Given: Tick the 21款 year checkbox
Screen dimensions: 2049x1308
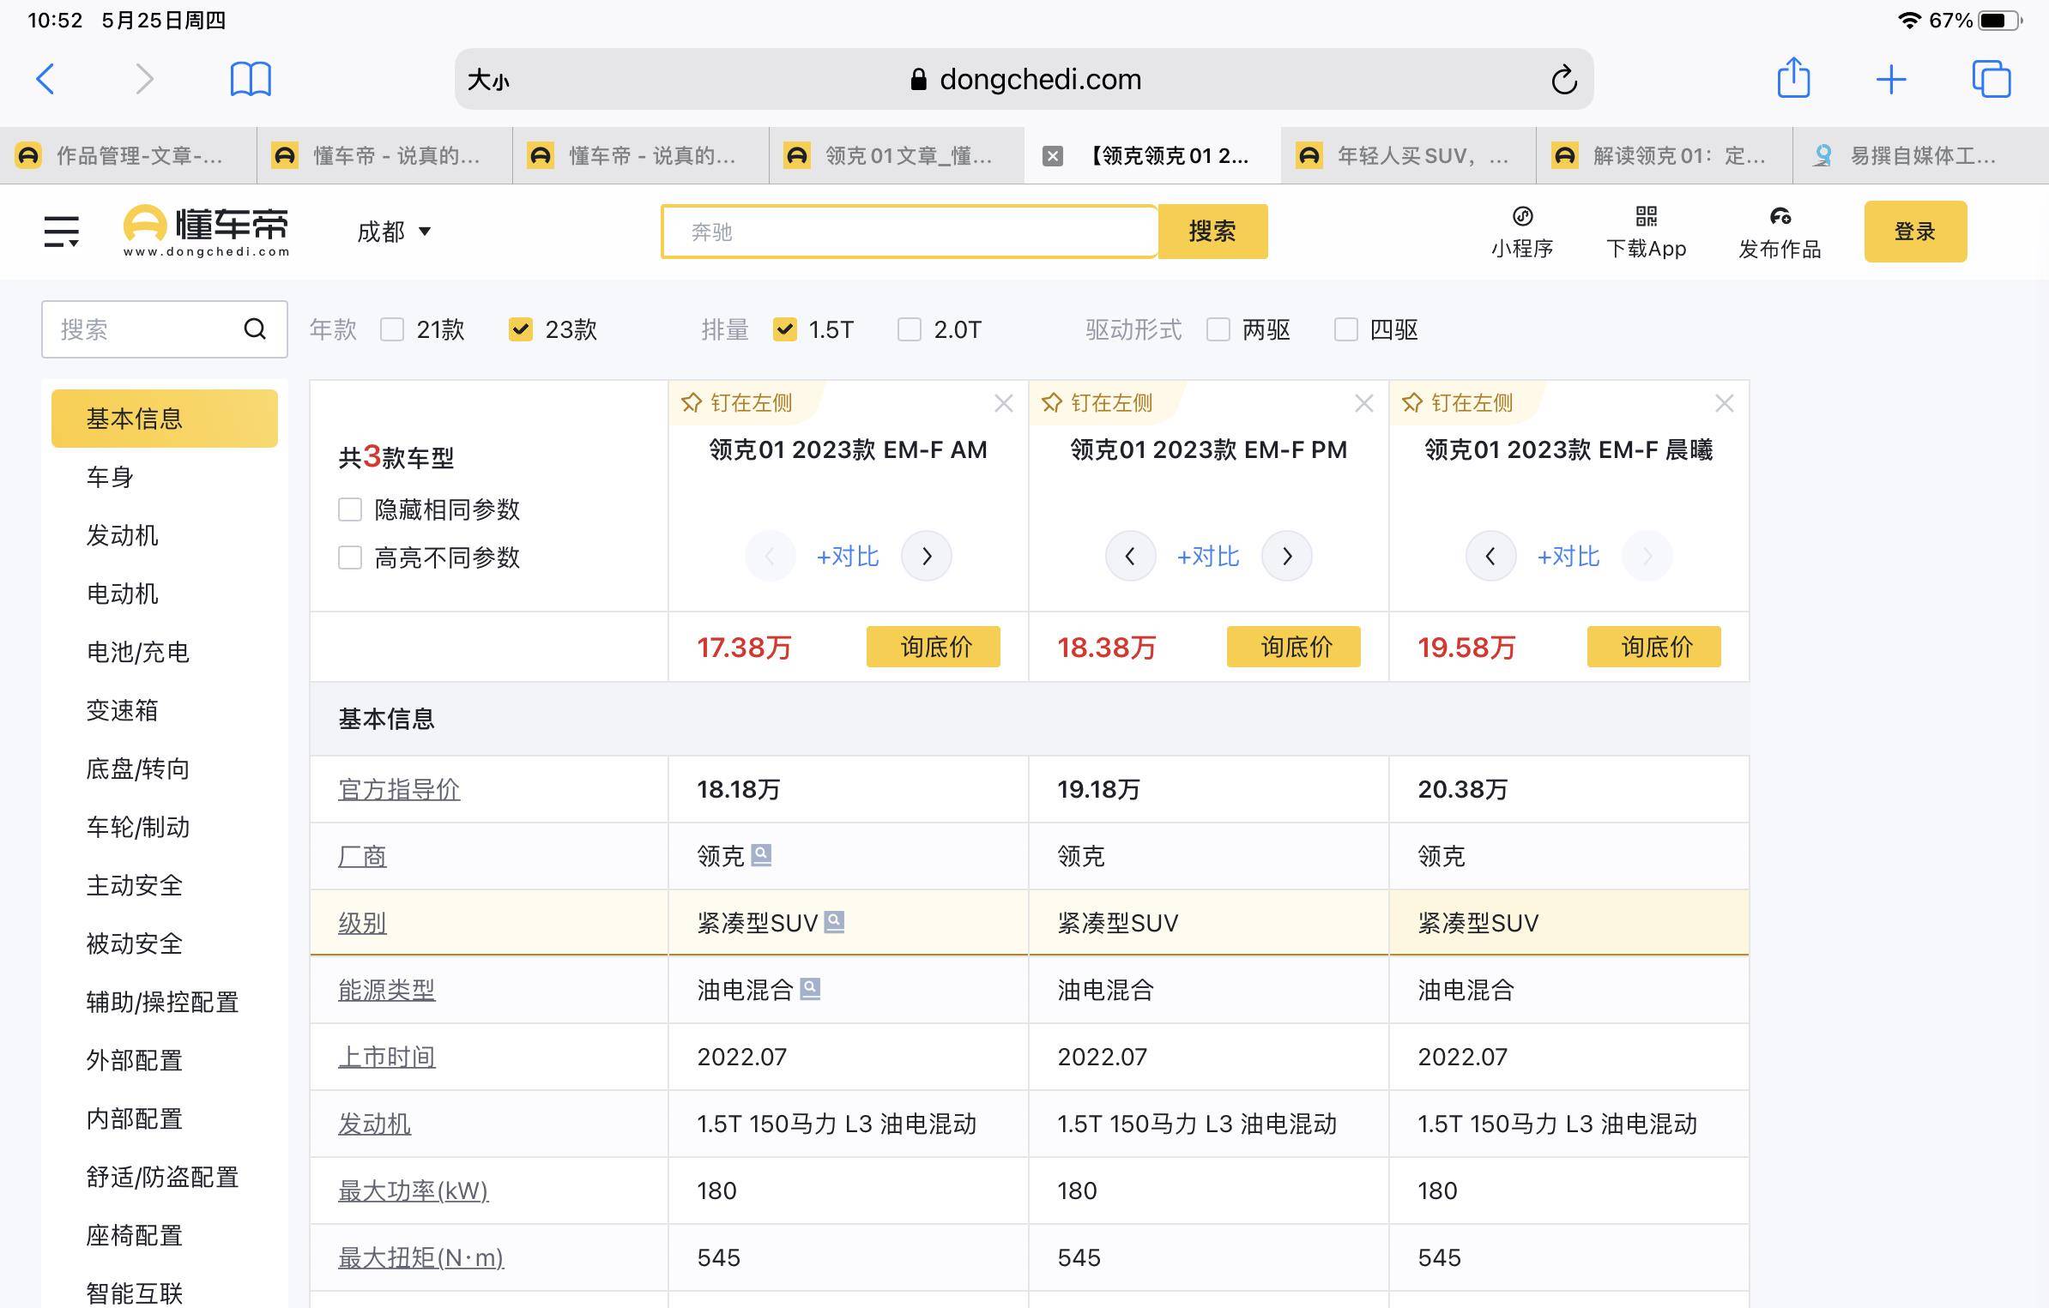Looking at the screenshot, I should pos(392,329).
